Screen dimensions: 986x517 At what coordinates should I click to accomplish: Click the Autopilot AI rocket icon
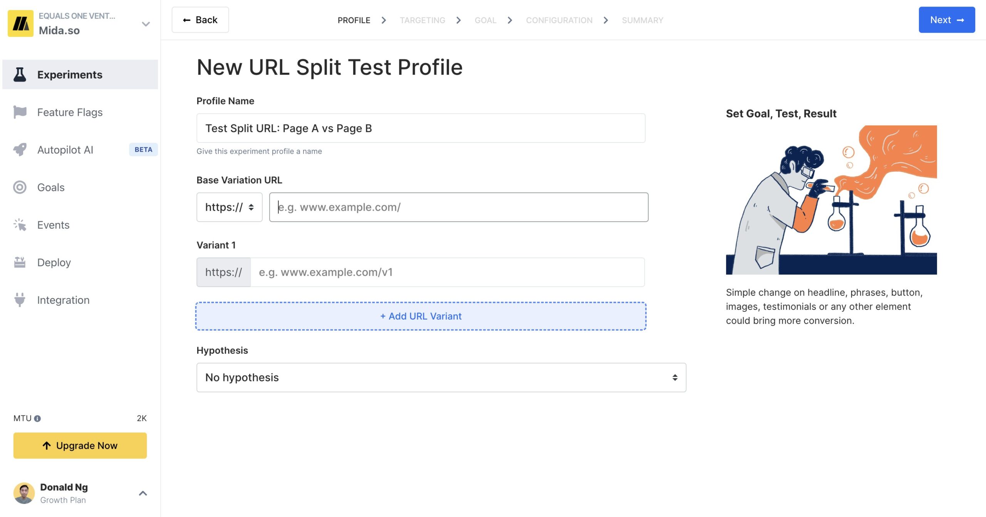pos(20,150)
